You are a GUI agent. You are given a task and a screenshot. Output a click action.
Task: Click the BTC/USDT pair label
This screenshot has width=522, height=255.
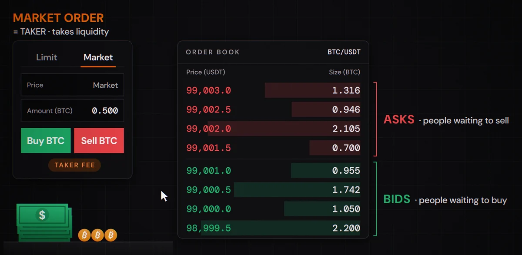click(344, 52)
